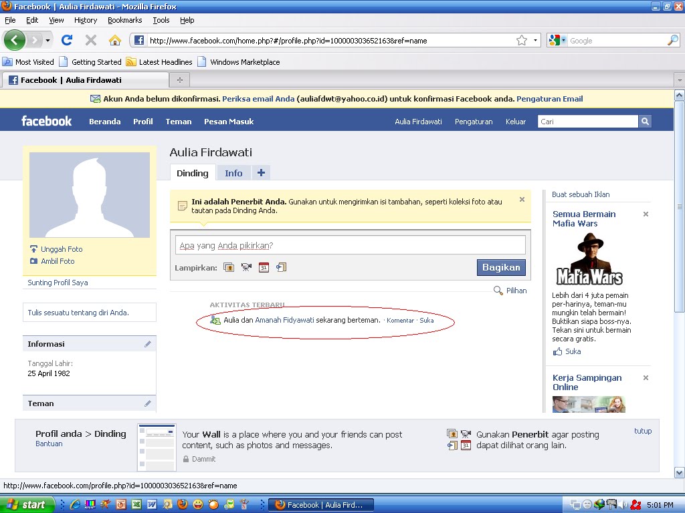The height and width of the screenshot is (513, 685).
Task: Open the Tools menu
Action: tap(161, 20)
